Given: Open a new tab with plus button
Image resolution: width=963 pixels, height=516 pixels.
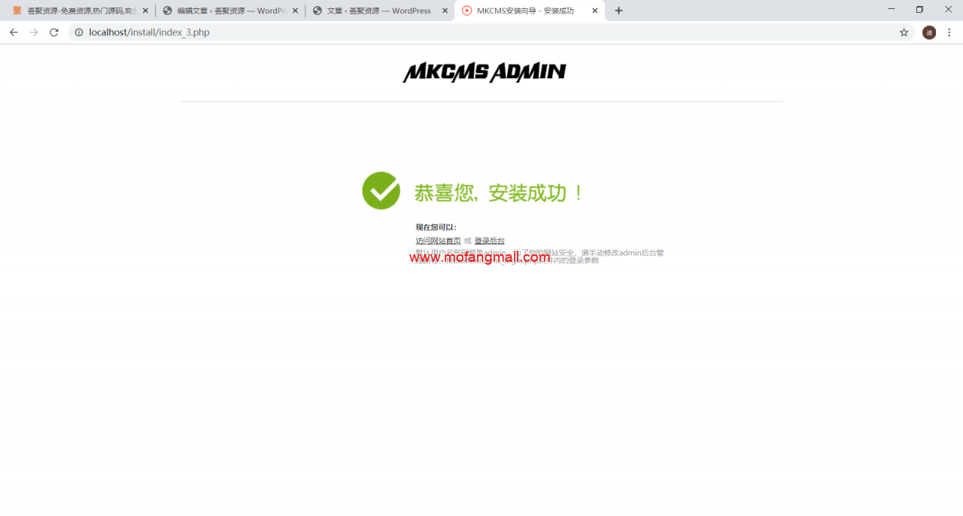Looking at the screenshot, I should coord(618,11).
